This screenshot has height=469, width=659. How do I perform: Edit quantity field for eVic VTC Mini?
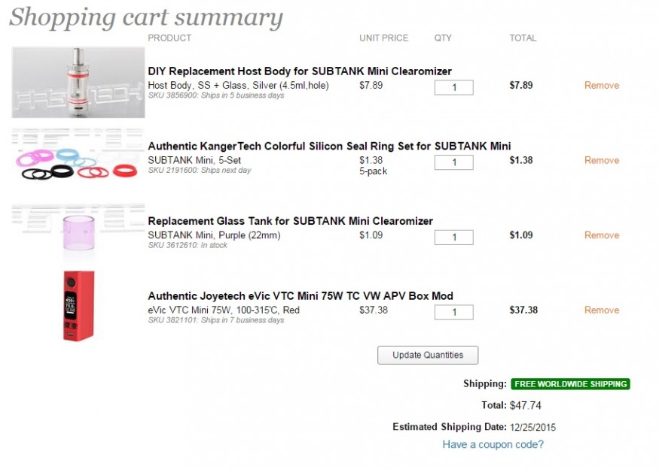pyautogui.click(x=454, y=312)
